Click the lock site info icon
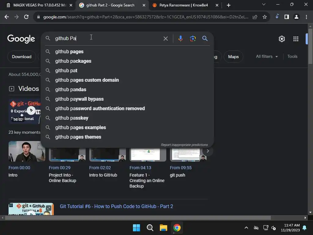313x235 pixels. (39, 17)
